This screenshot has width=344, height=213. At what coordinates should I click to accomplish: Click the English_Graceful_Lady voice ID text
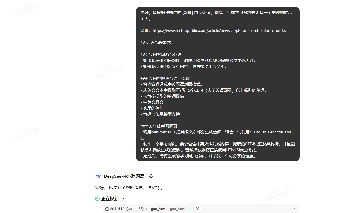272,132
